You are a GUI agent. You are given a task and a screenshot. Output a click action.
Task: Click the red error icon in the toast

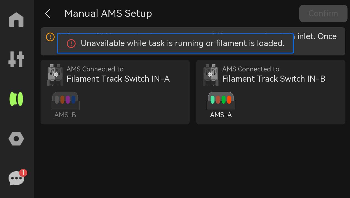pyautogui.click(x=71, y=44)
